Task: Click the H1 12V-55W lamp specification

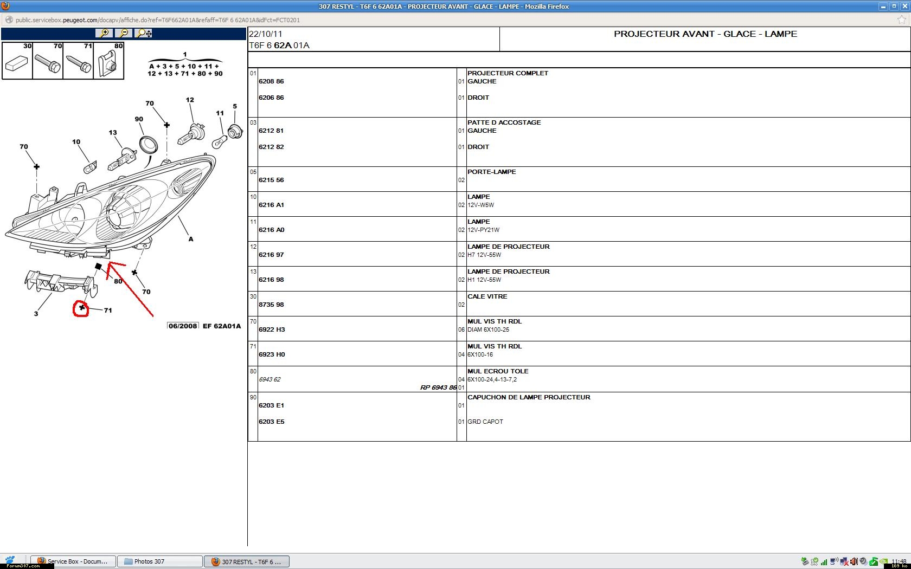Action: 484,280
